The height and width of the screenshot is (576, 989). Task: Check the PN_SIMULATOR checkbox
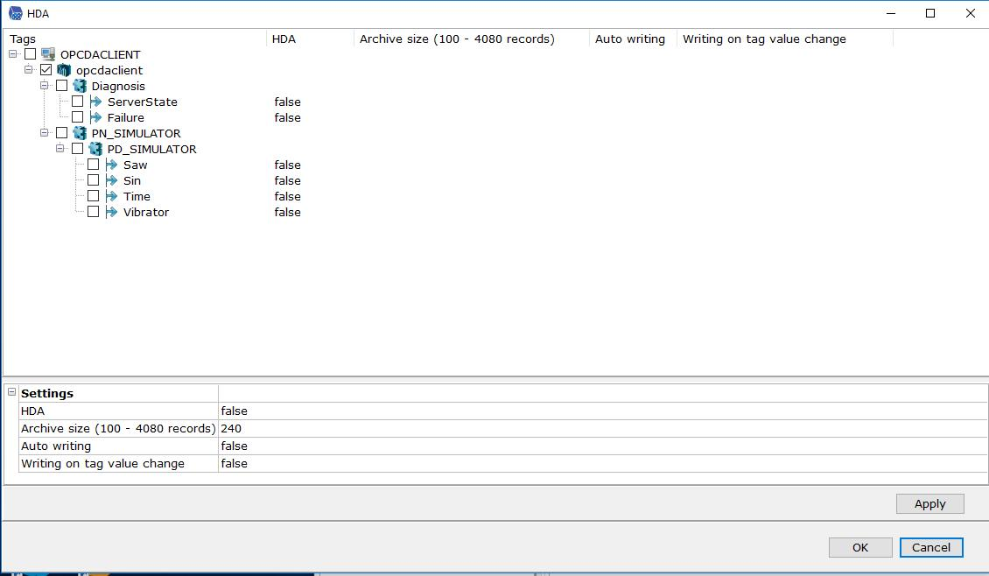pyautogui.click(x=62, y=133)
